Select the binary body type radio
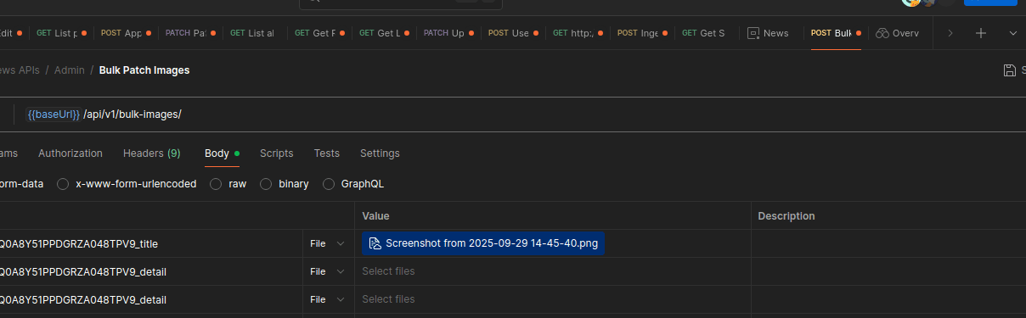This screenshot has width=1026, height=318. (x=266, y=184)
